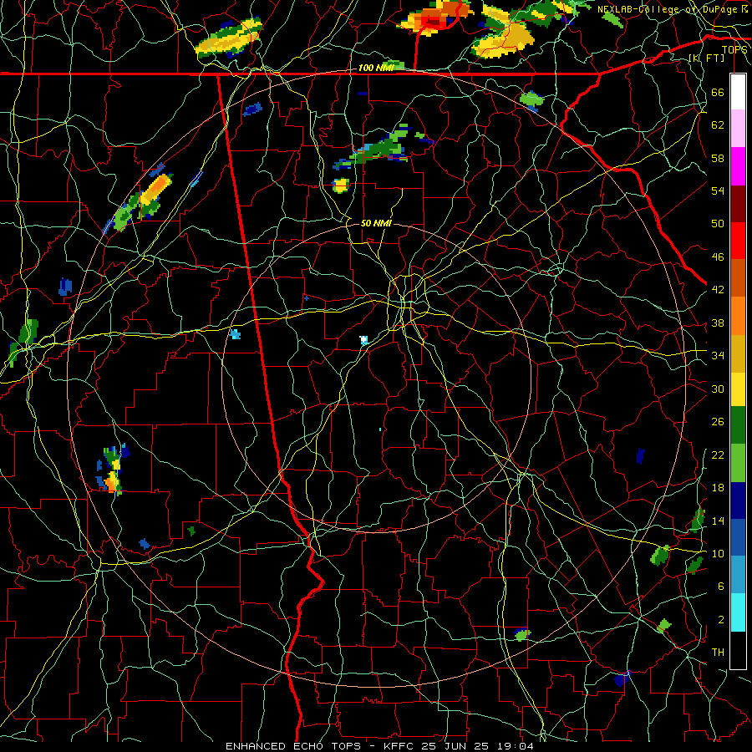Click the 50 NMI range ring label

point(376,223)
